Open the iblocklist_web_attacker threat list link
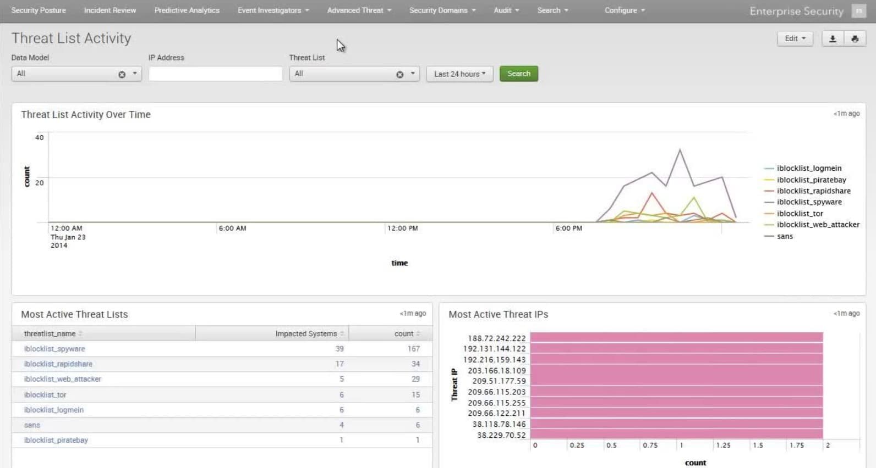This screenshot has height=468, width=876. pyautogui.click(x=63, y=380)
